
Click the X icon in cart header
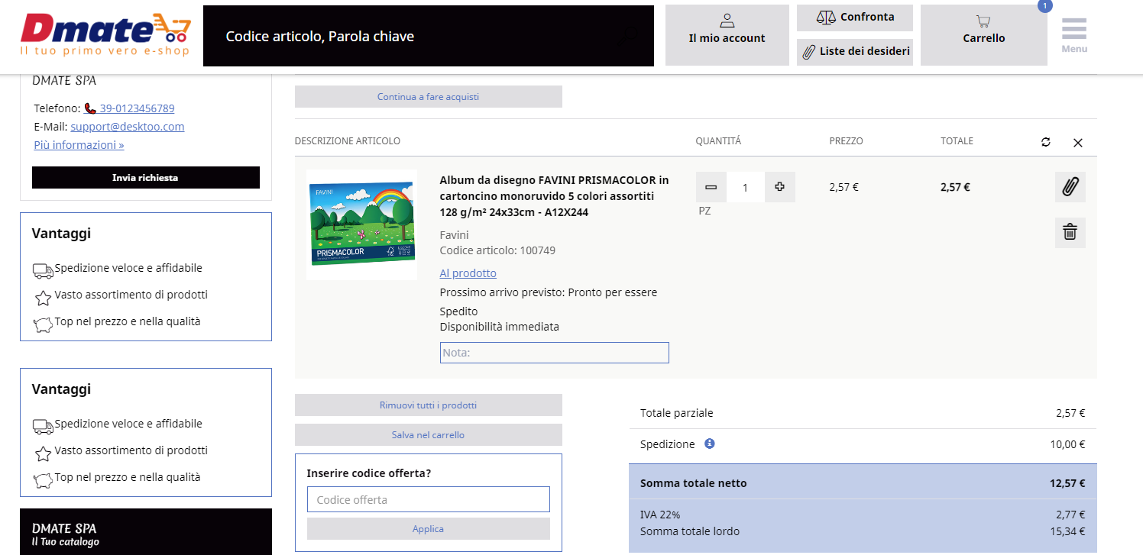click(1078, 142)
